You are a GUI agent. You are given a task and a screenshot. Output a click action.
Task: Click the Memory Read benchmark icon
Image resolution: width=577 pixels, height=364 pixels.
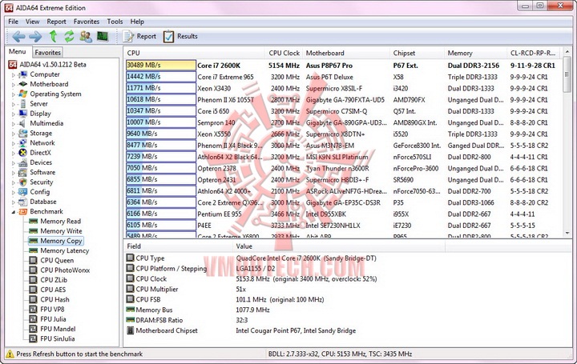pos(34,222)
